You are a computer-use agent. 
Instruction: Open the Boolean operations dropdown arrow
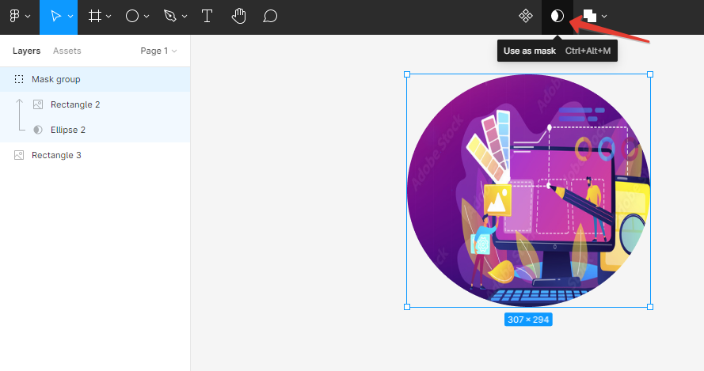point(604,16)
